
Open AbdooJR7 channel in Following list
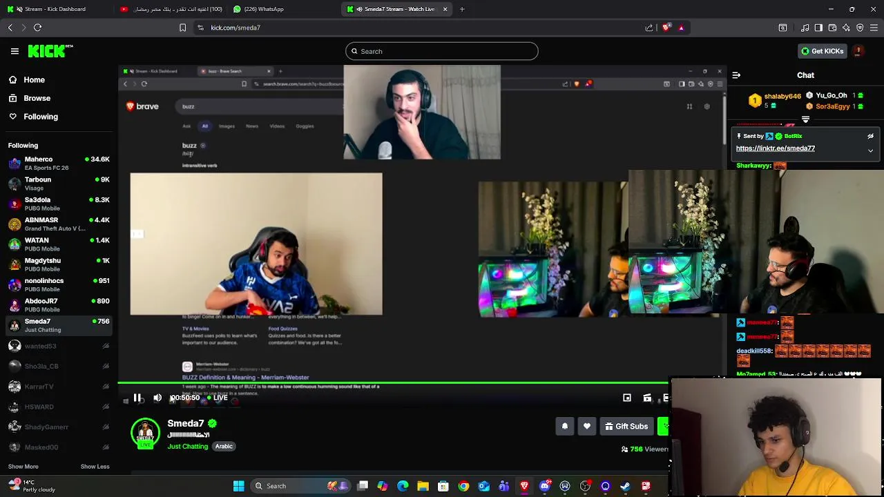pos(59,305)
